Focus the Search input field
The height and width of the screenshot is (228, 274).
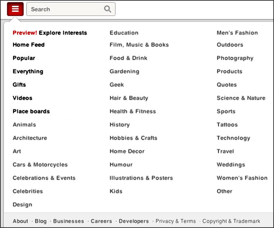(71, 9)
